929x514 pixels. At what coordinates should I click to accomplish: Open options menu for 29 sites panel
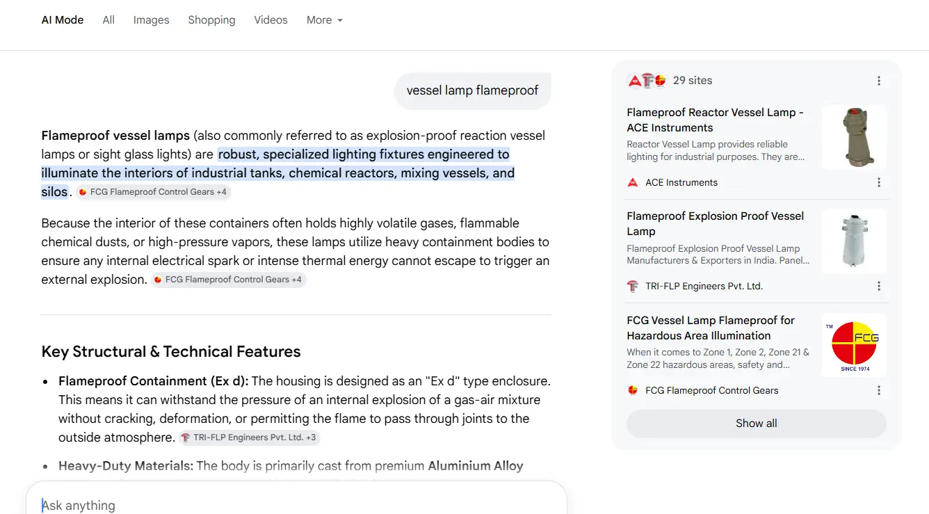[x=879, y=81]
